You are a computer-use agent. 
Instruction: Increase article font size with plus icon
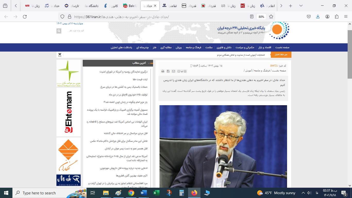point(185,71)
